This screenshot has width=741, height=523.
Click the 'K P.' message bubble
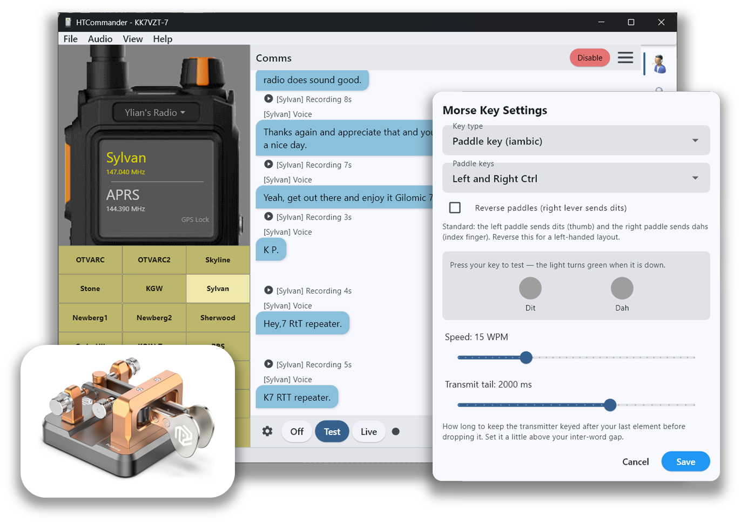point(271,250)
